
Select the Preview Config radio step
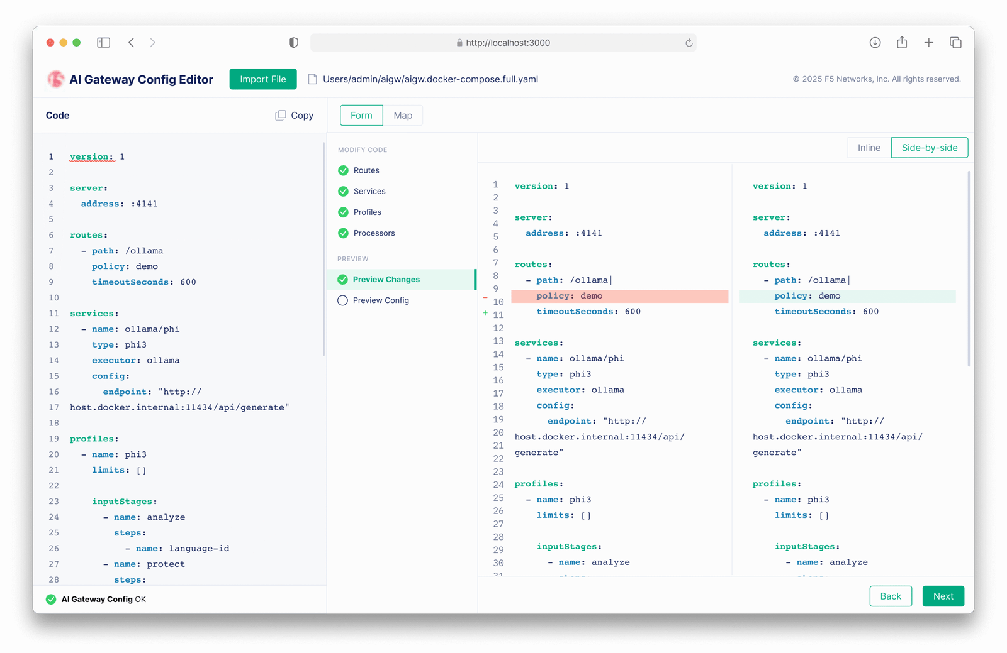point(343,300)
